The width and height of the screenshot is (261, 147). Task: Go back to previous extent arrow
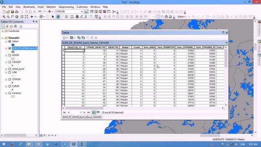32,17
